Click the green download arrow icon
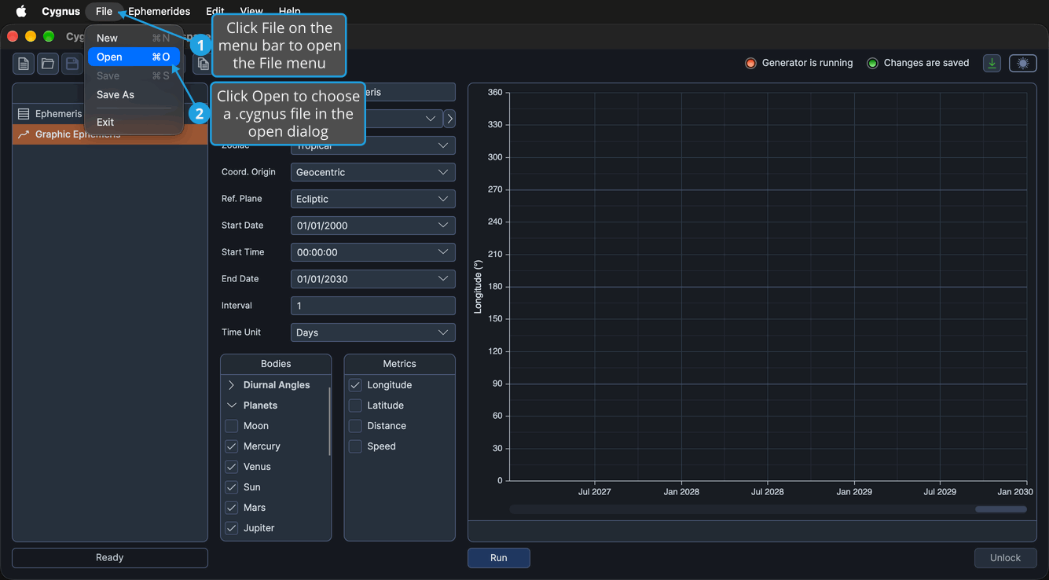Viewport: 1049px width, 580px height. point(992,64)
